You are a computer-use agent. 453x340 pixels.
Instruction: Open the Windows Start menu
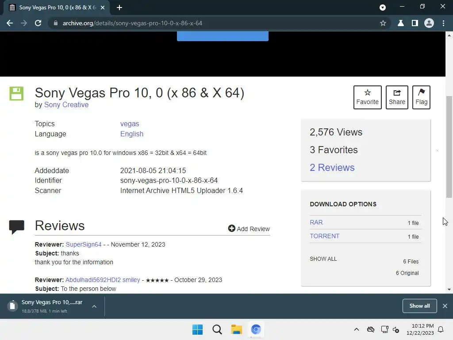pyautogui.click(x=198, y=329)
